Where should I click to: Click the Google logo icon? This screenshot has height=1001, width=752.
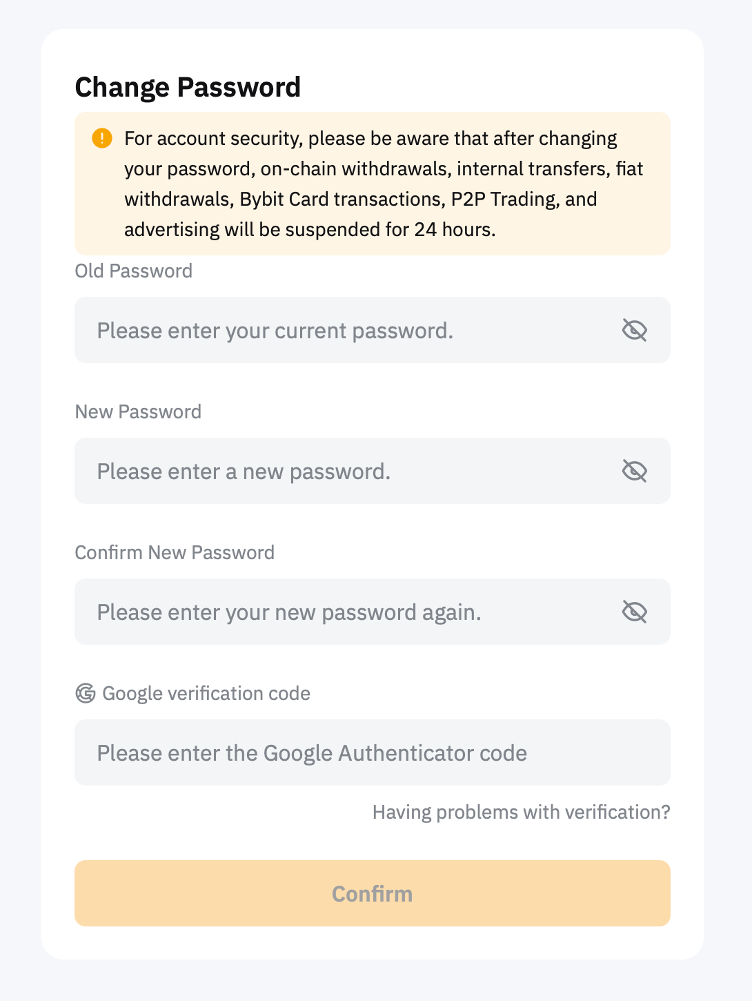pyautogui.click(x=86, y=693)
